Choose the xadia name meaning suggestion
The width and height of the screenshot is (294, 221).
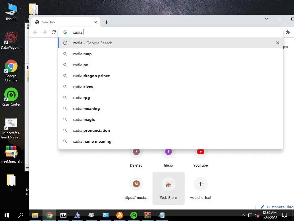pyautogui.click(x=171, y=141)
